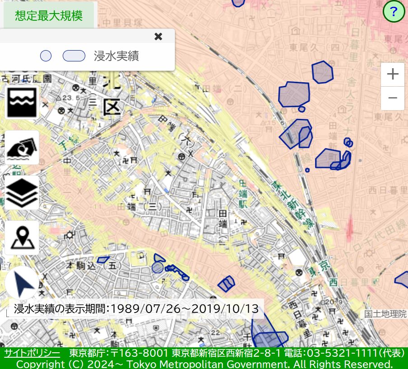Zoom in with the plus button
Screen dimensions: 408x369
(x=393, y=74)
